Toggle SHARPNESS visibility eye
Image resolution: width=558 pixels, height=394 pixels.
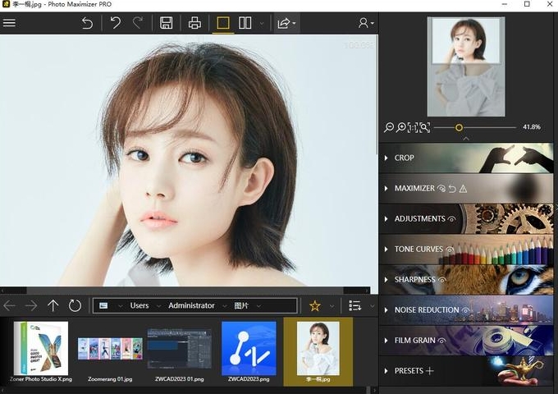(442, 280)
